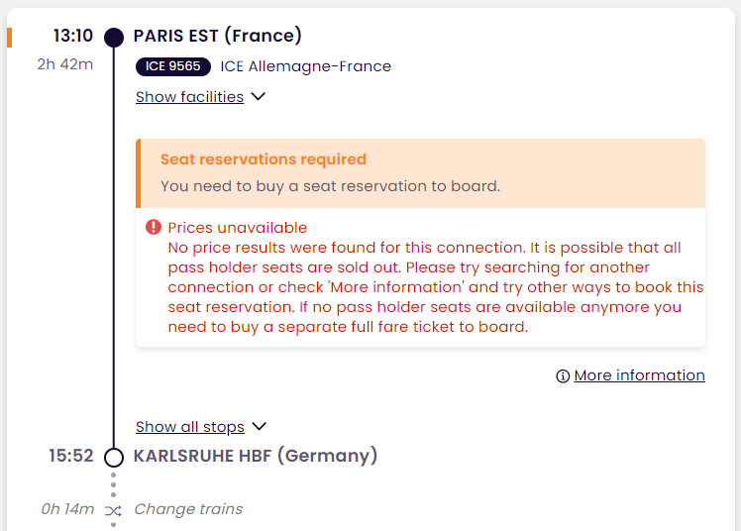The width and height of the screenshot is (741, 531).
Task: Click the chevron next to Show all stops
Action: 259,427
